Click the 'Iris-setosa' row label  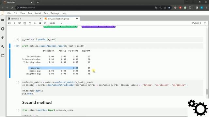pos(34,57)
